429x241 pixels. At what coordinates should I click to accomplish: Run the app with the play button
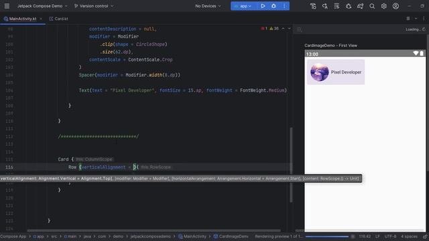coord(263,6)
